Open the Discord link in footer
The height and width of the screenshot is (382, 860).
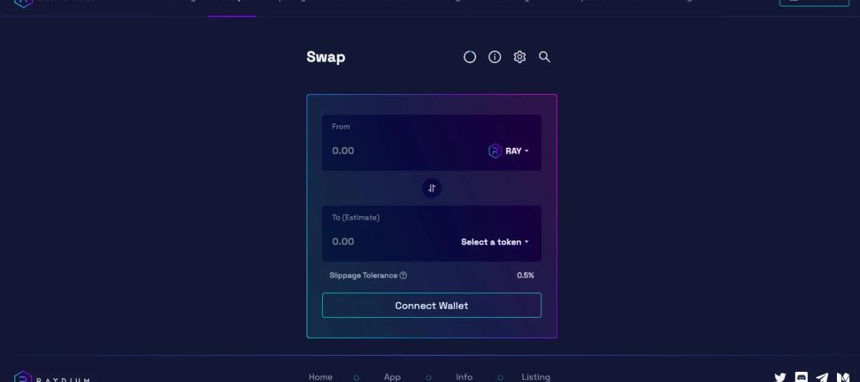tap(801, 377)
